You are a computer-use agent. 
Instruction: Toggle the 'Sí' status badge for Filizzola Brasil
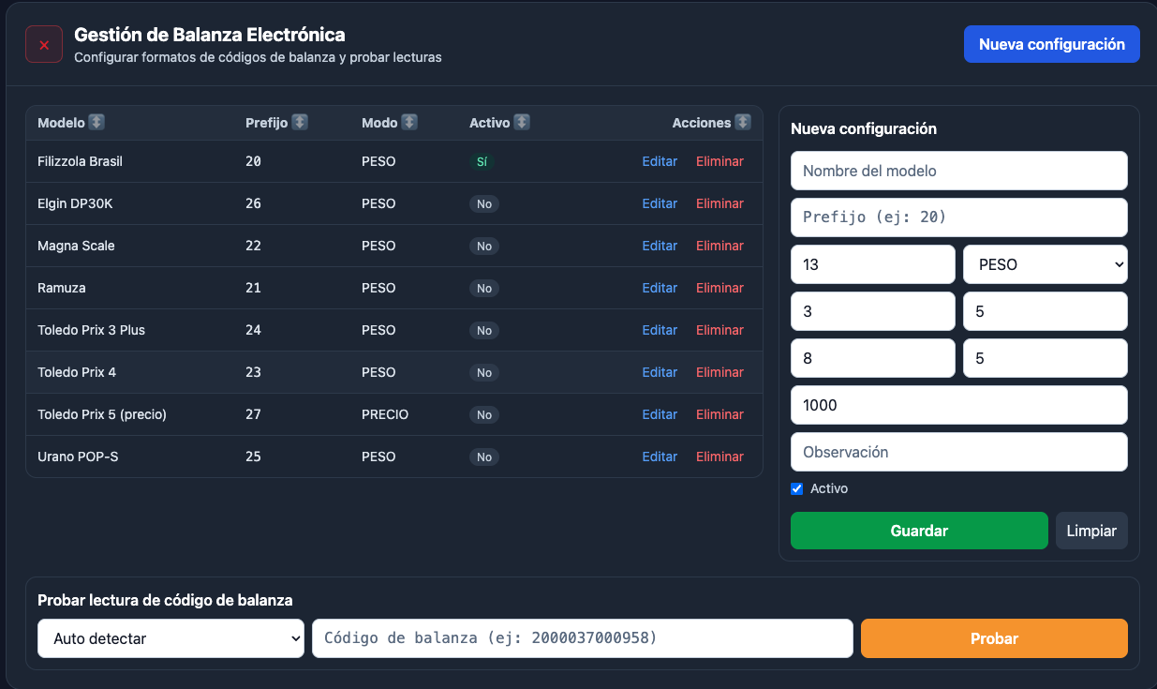(484, 161)
